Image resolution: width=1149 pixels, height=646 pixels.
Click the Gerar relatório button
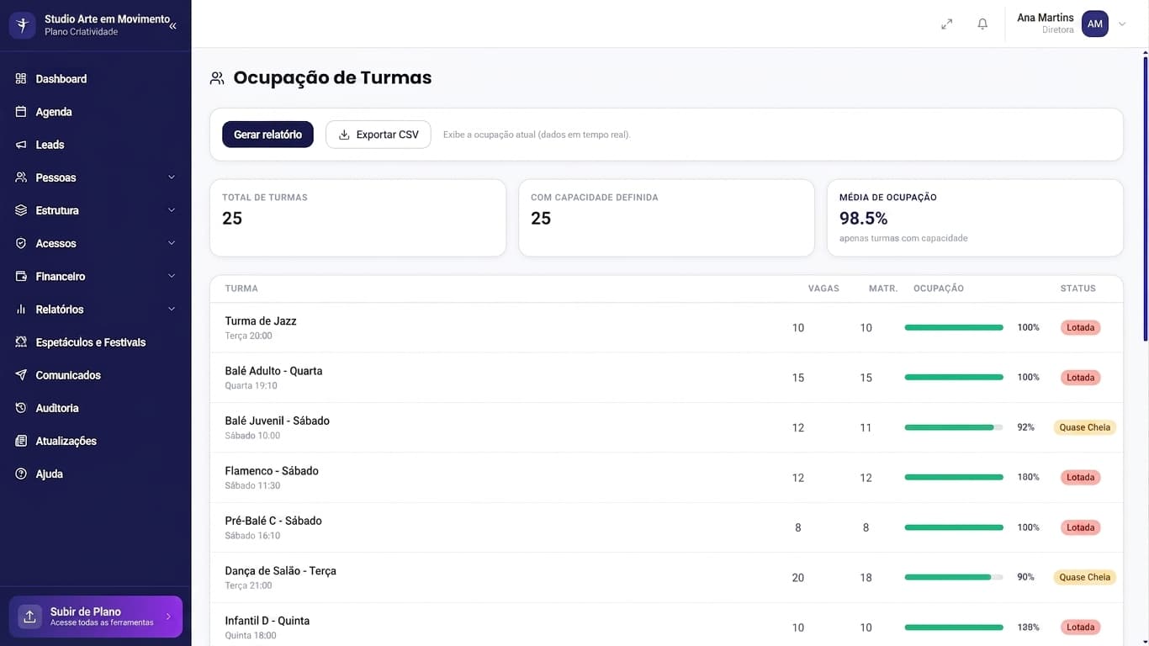coord(267,135)
